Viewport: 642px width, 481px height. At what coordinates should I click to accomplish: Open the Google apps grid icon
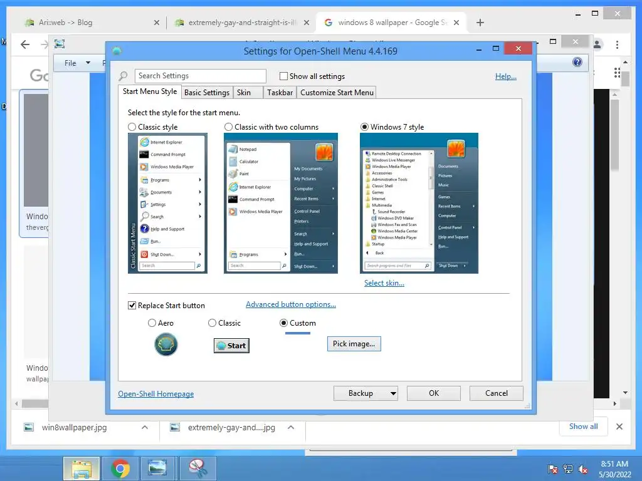pos(617,73)
